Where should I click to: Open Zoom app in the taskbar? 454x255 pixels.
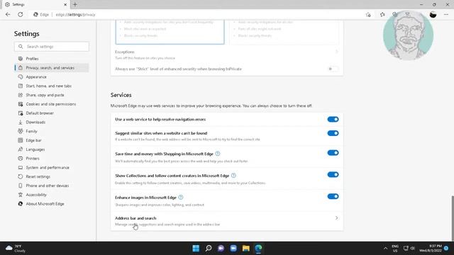coord(233,249)
